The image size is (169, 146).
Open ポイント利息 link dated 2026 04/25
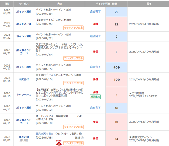pos(24,12)
